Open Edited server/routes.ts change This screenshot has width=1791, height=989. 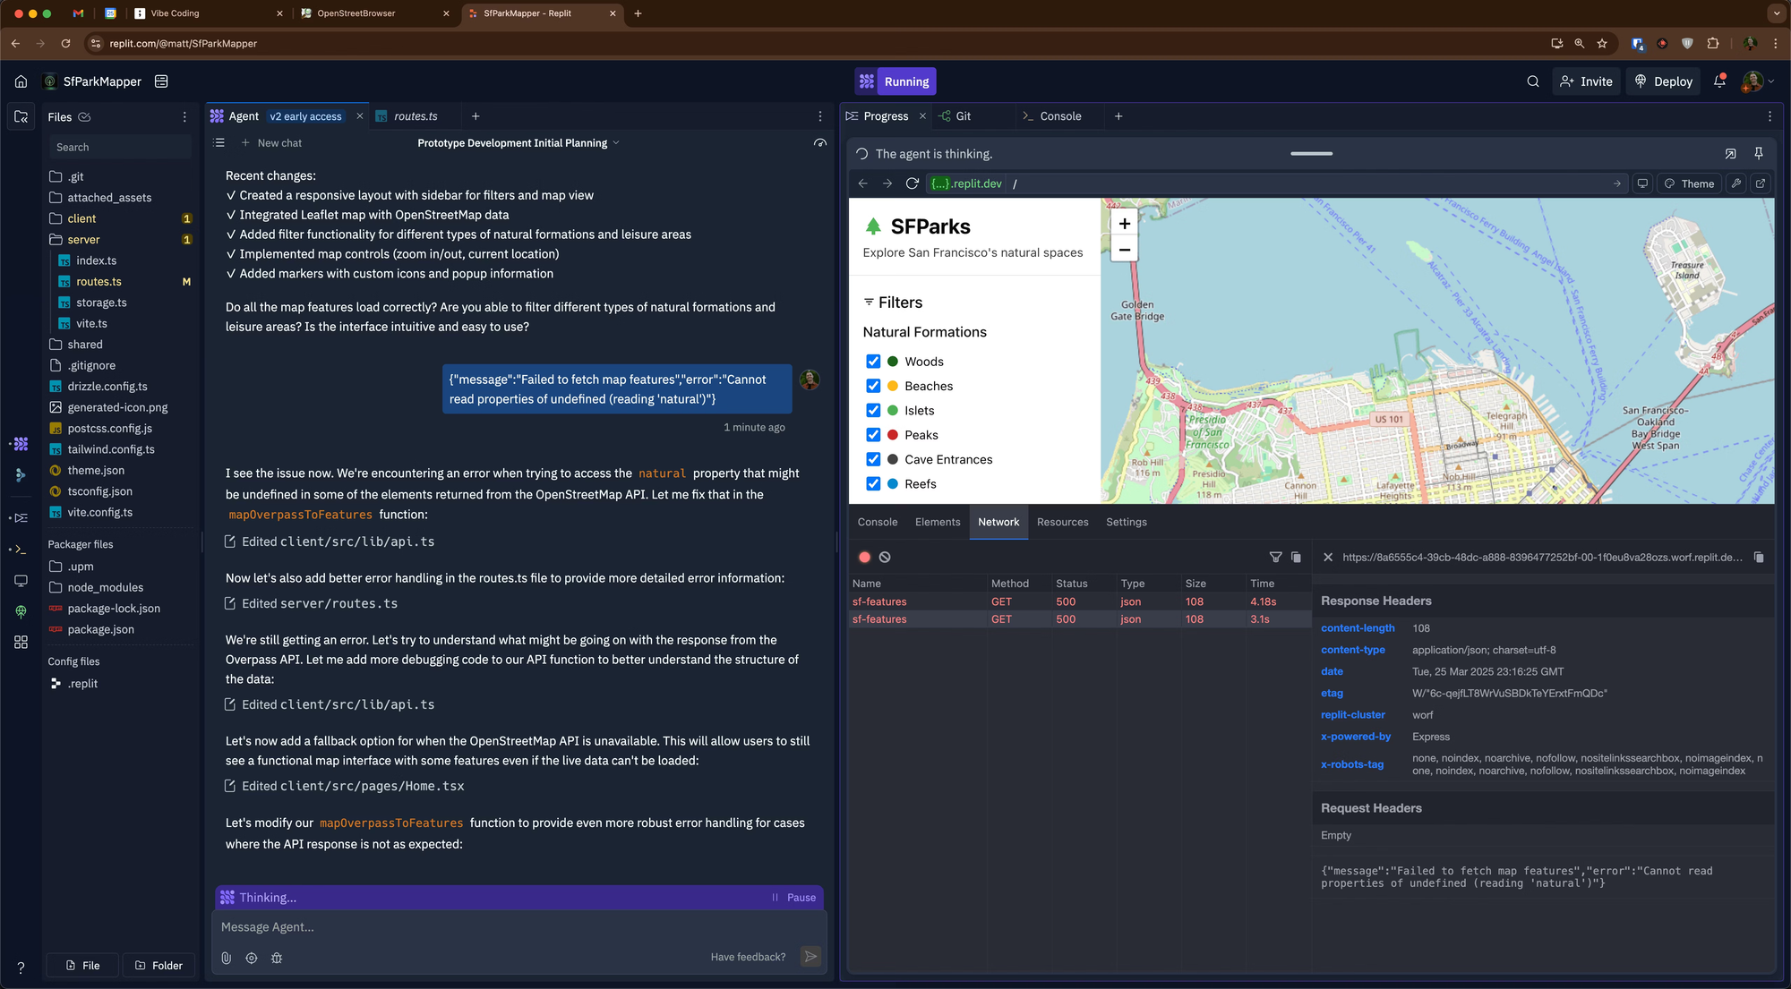(x=311, y=604)
